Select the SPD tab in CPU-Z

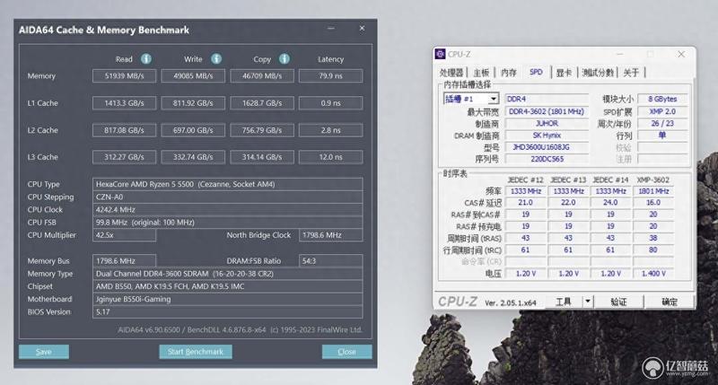pyautogui.click(x=536, y=72)
